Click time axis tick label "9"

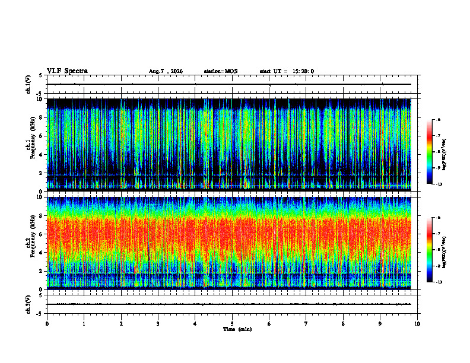coord(380,324)
